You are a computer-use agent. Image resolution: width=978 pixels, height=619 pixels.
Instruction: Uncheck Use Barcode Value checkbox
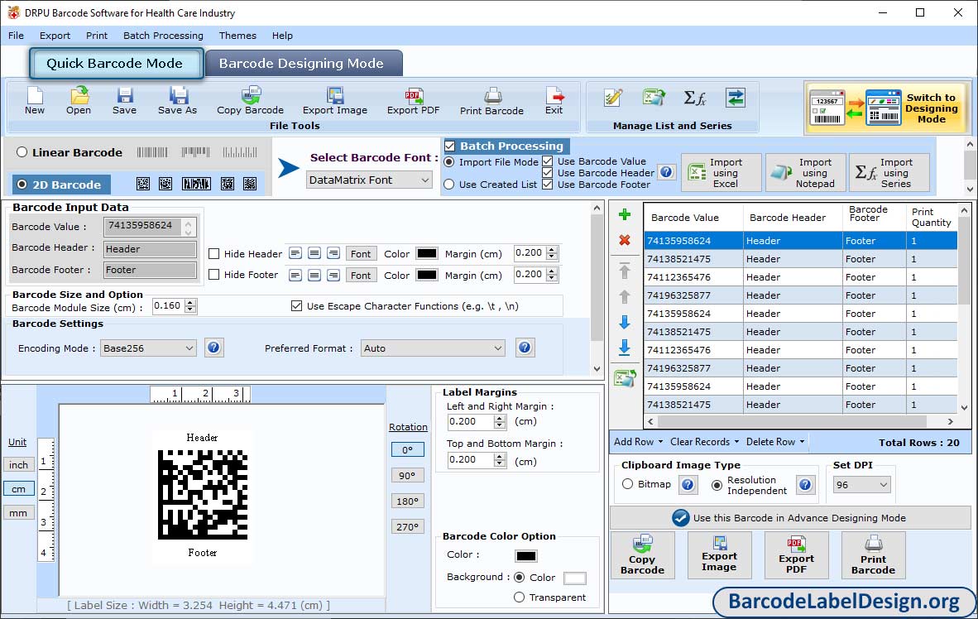coord(548,161)
